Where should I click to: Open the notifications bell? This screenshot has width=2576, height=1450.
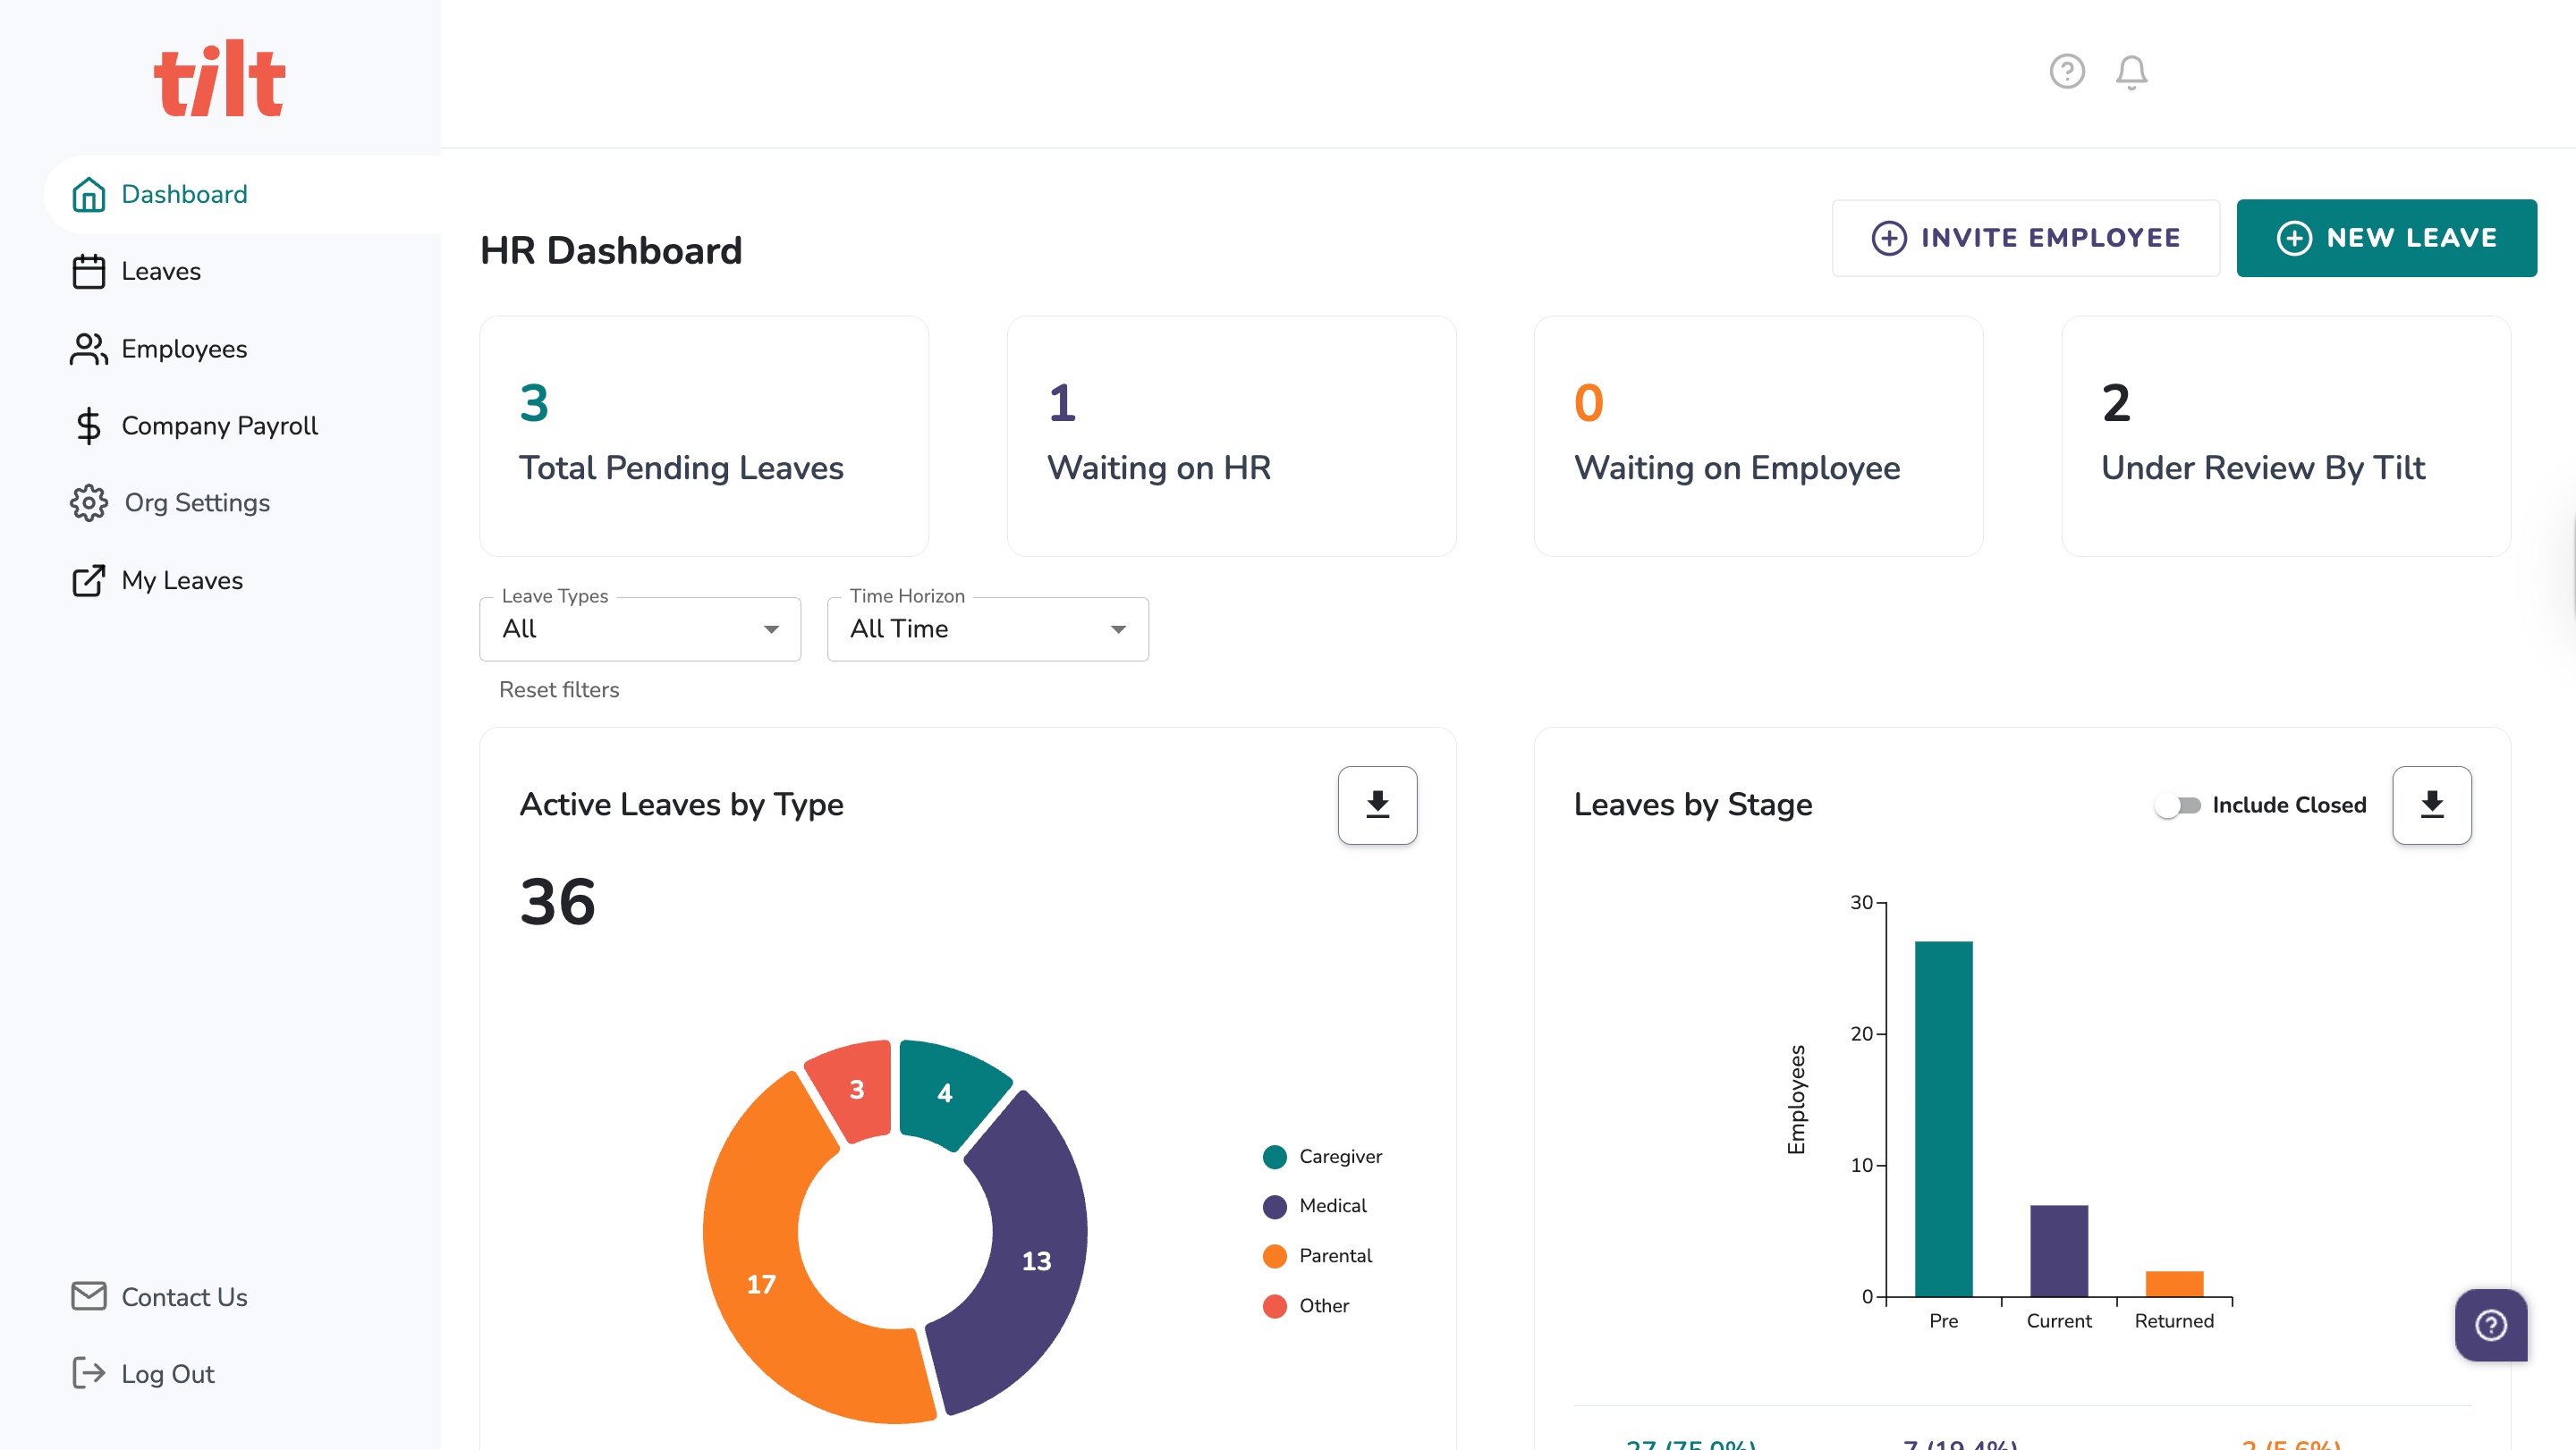coord(2131,72)
